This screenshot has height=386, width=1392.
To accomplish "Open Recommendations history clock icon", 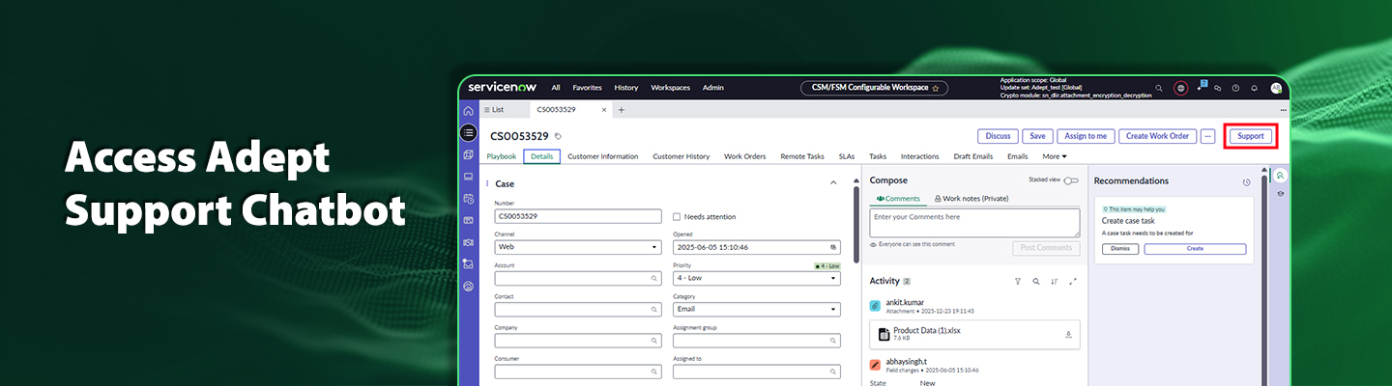I will [1247, 181].
